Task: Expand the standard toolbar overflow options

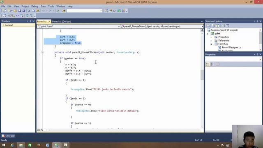Action: (x=127, y=12)
